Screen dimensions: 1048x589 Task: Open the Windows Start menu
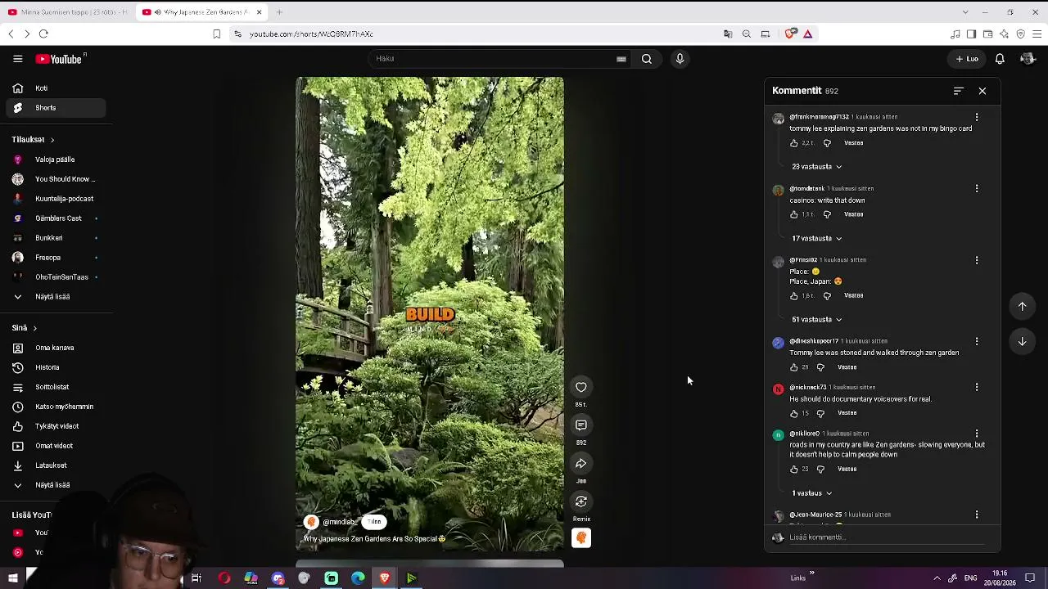(x=12, y=578)
